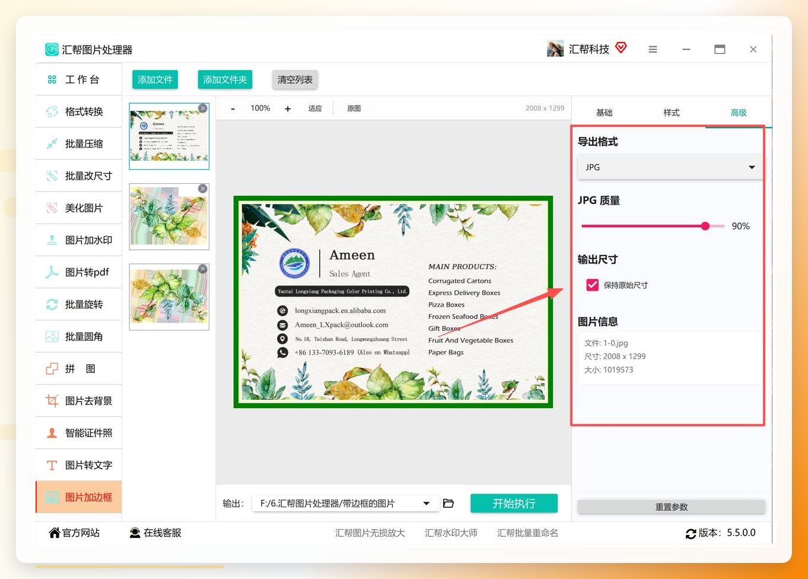Open the 美化图片 beautify tool

pyautogui.click(x=79, y=208)
